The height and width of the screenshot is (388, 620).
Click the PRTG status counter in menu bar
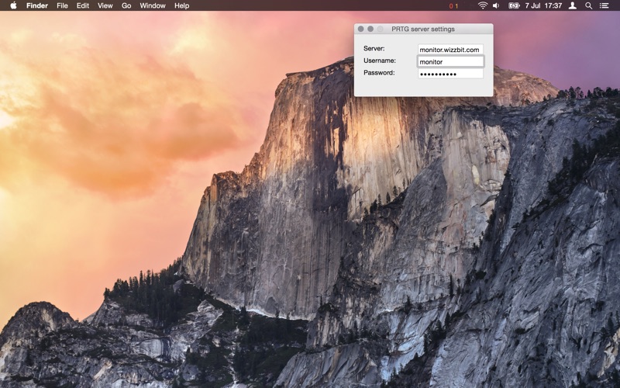pos(453,6)
